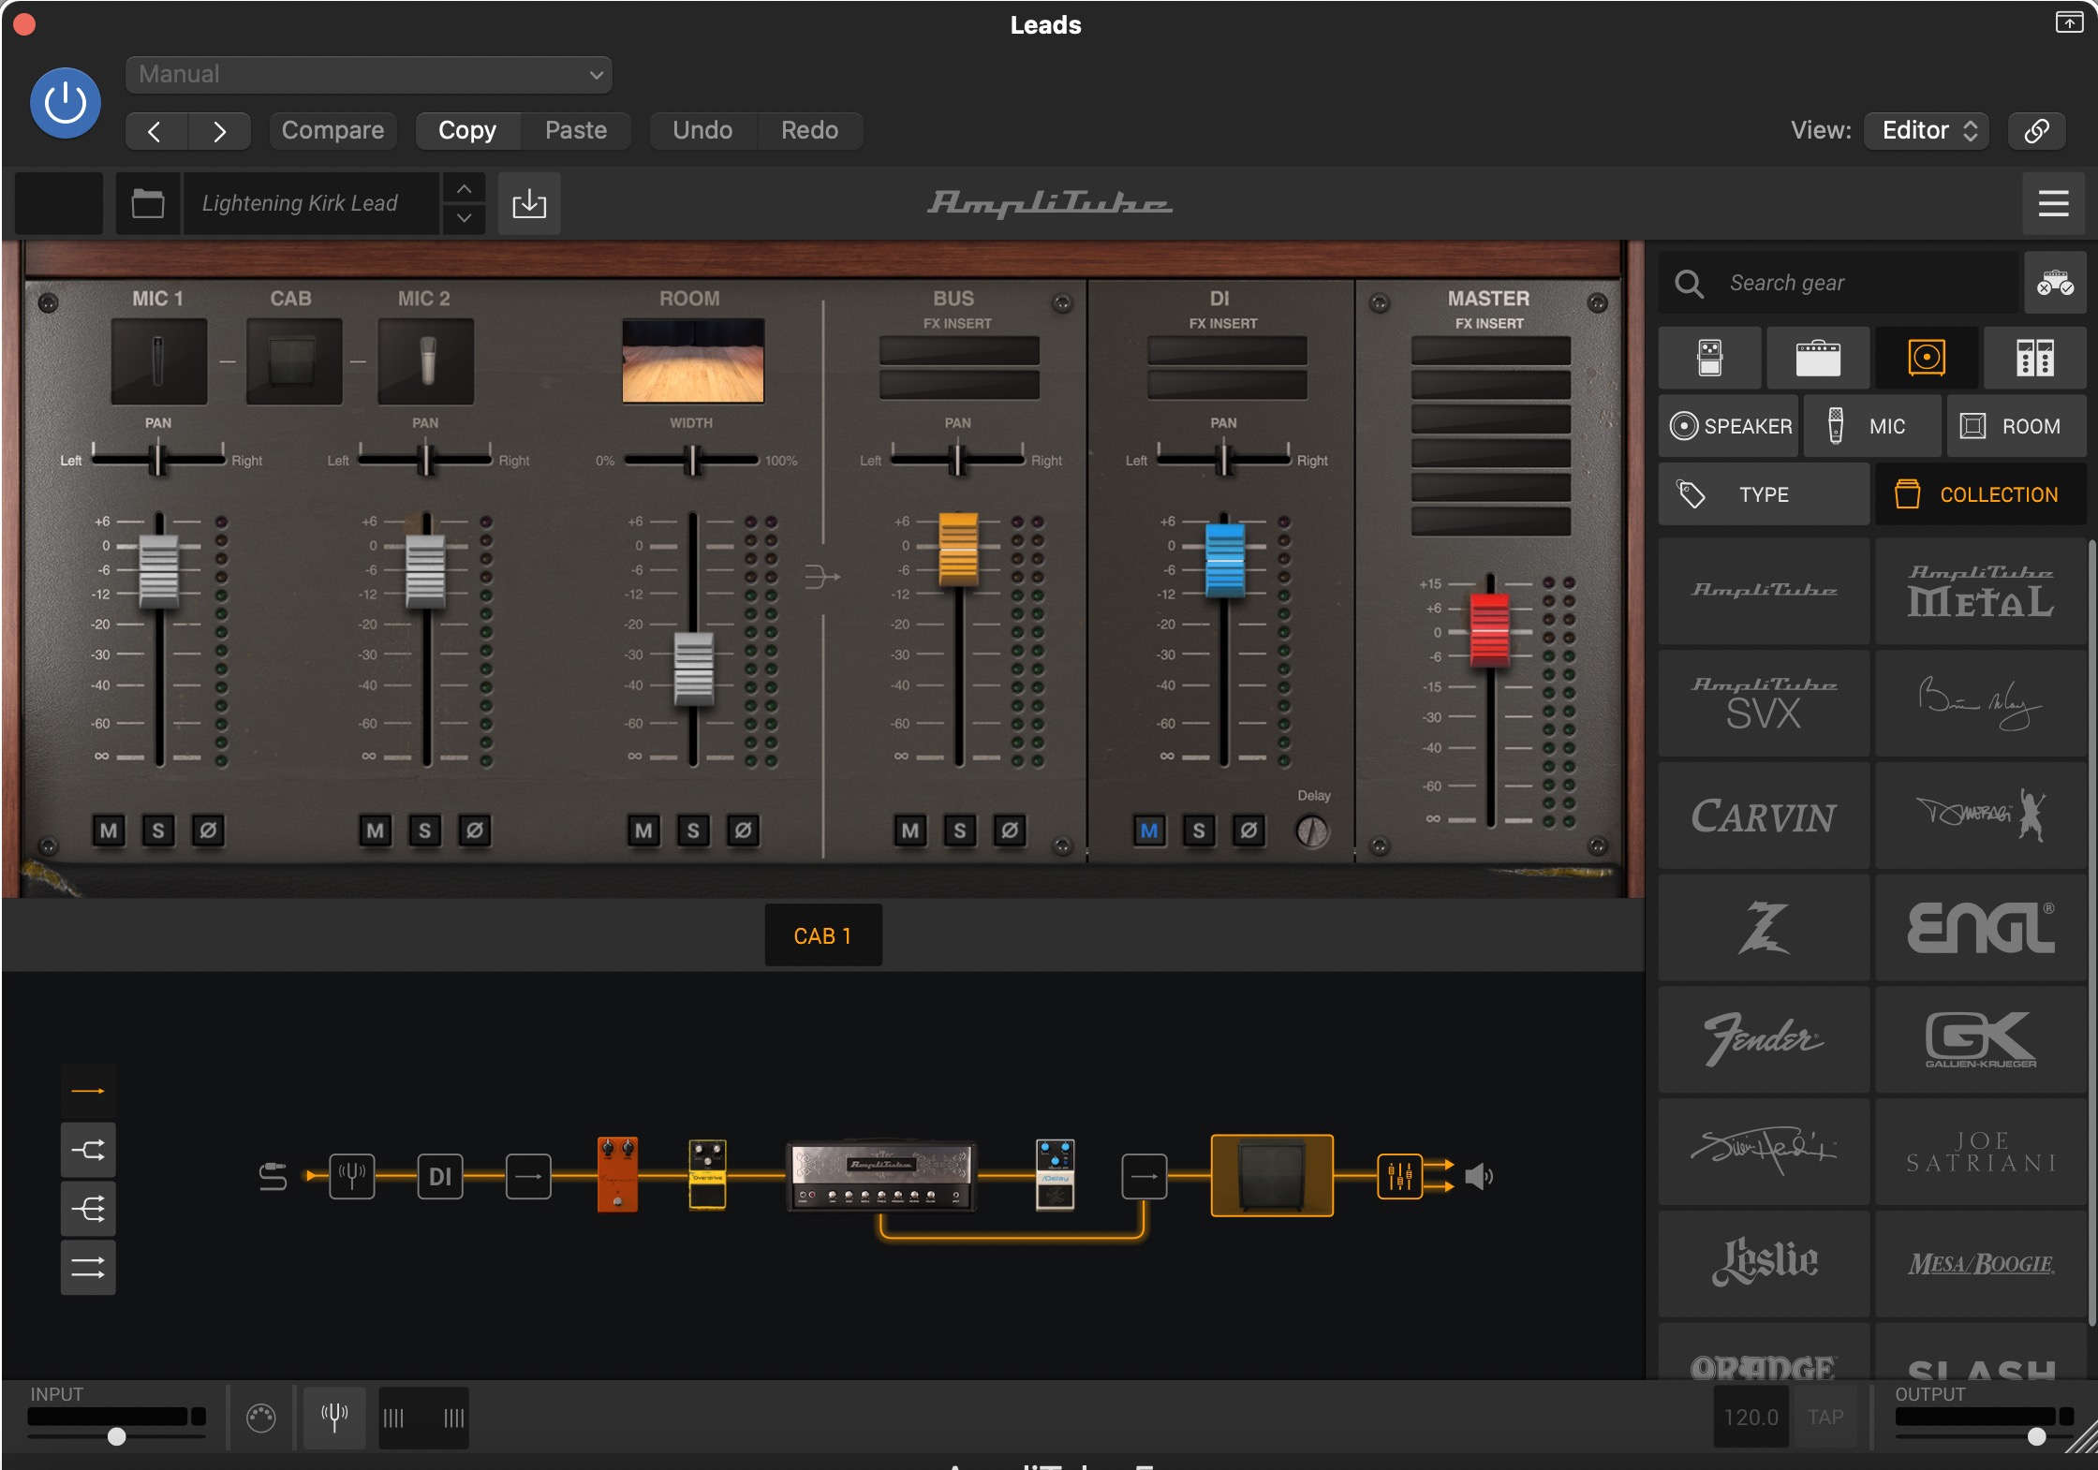This screenshot has width=2098, height=1470.
Task: Click the link chain icon
Action: click(2036, 130)
